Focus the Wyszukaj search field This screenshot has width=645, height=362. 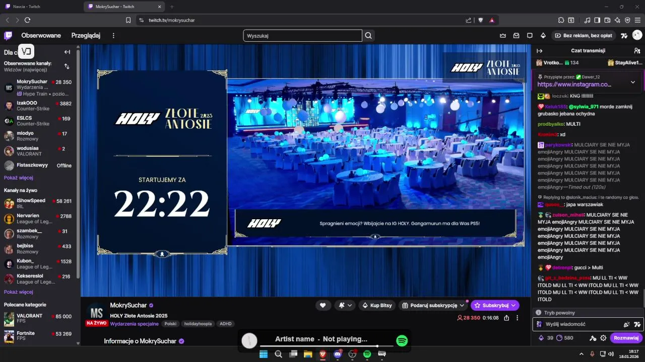pyautogui.click(x=302, y=36)
